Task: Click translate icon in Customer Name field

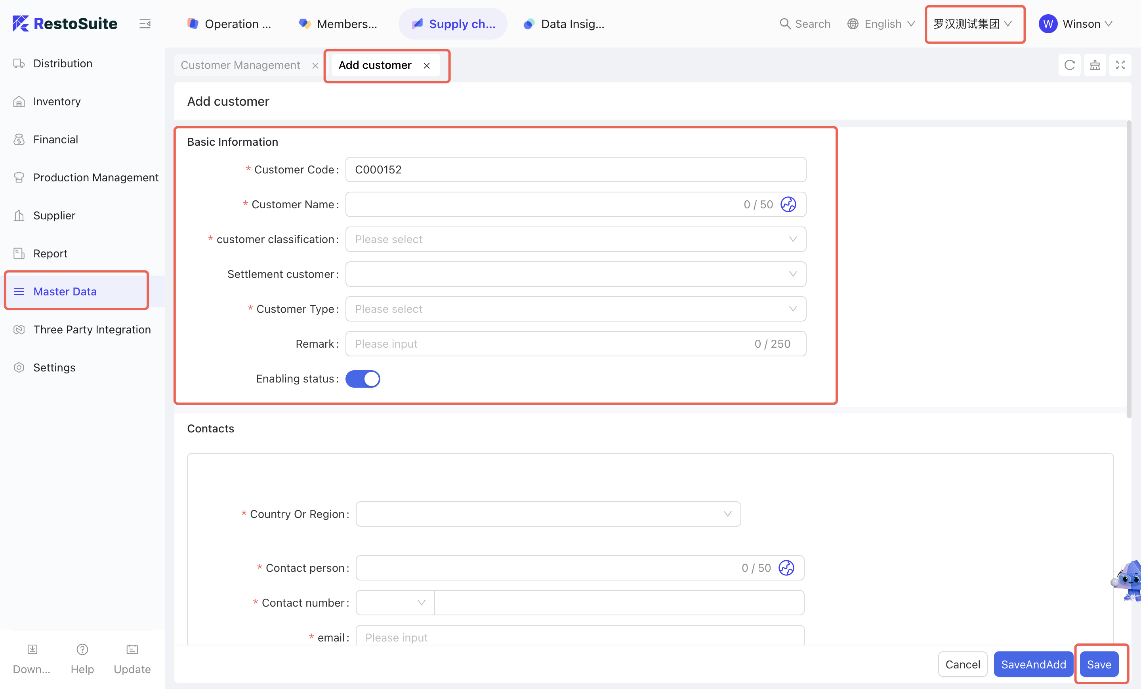Action: (x=788, y=205)
